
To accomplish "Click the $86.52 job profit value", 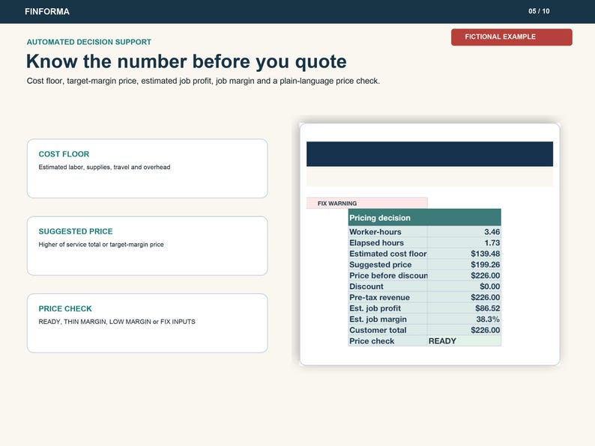I will (x=488, y=308).
